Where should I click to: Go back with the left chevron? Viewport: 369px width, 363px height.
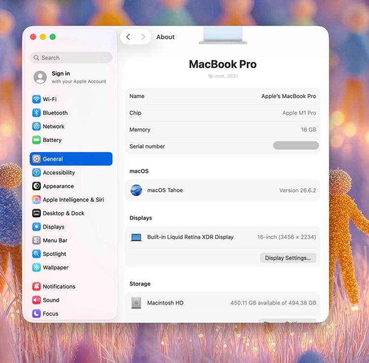pos(128,37)
